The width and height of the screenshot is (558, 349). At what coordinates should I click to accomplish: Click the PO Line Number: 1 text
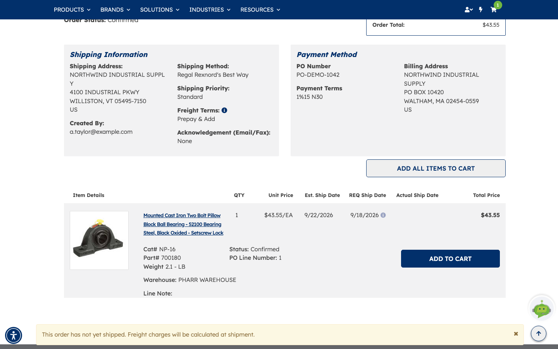(255, 258)
